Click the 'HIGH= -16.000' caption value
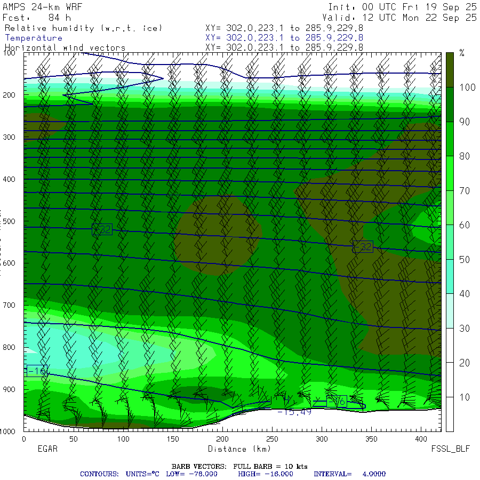480x480 pixels. [x=266, y=474]
